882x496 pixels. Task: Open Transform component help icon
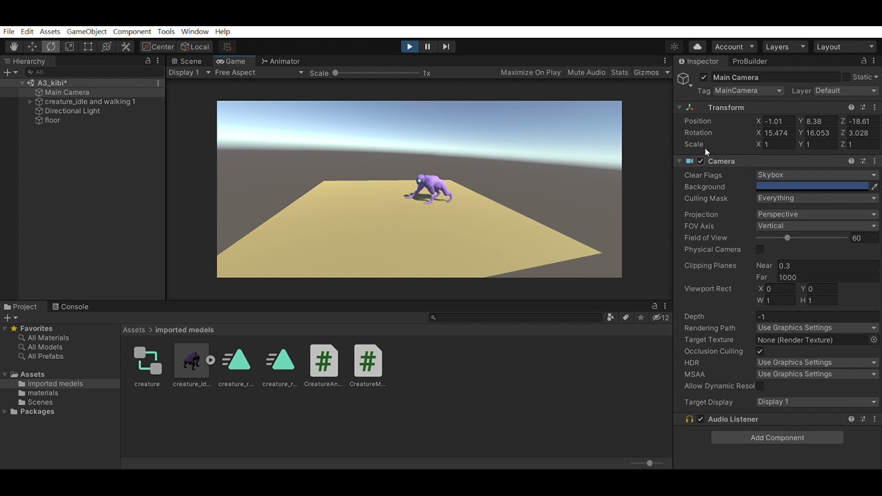coord(851,107)
